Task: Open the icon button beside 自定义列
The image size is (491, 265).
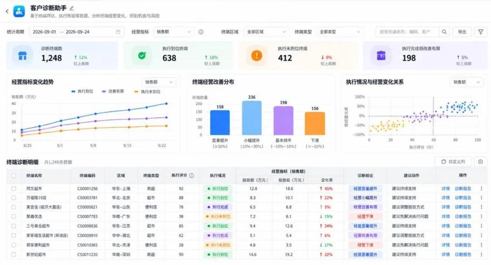Action: [x=481, y=162]
